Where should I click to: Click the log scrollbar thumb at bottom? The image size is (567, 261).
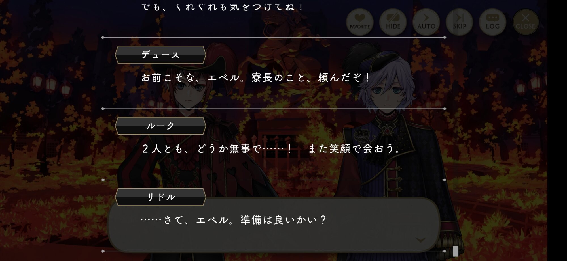(456, 251)
